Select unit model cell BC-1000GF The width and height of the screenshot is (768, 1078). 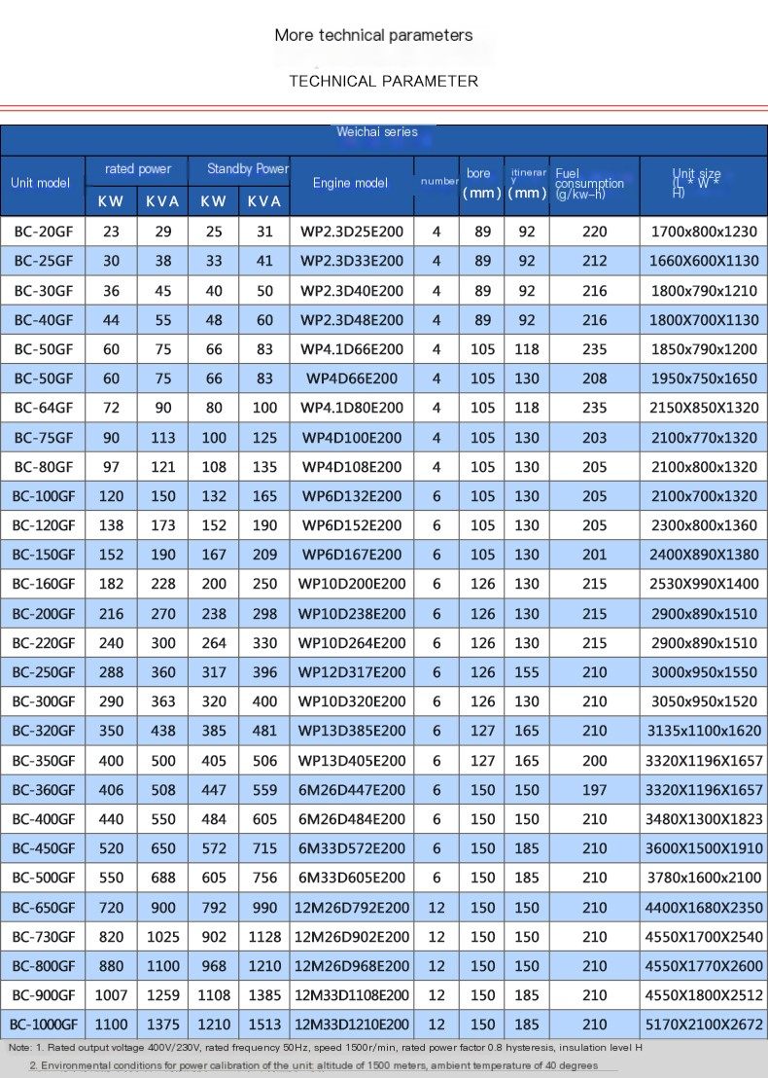coord(44,1024)
